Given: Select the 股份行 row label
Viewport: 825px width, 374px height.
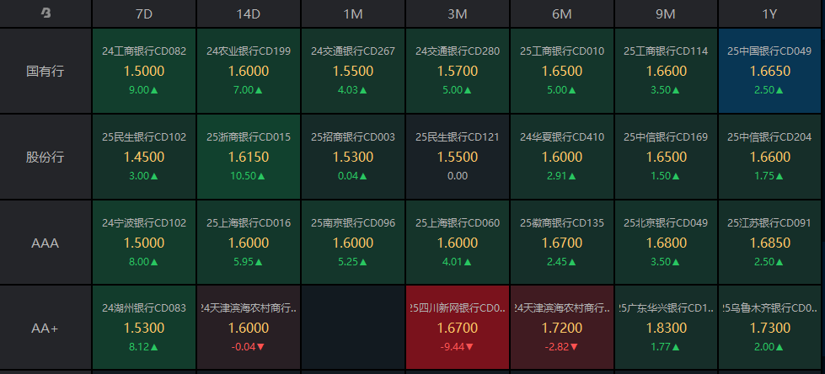Looking at the screenshot, I should pos(46,157).
